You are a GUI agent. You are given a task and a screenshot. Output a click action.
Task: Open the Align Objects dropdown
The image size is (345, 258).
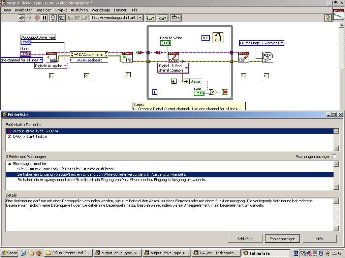click(x=150, y=18)
